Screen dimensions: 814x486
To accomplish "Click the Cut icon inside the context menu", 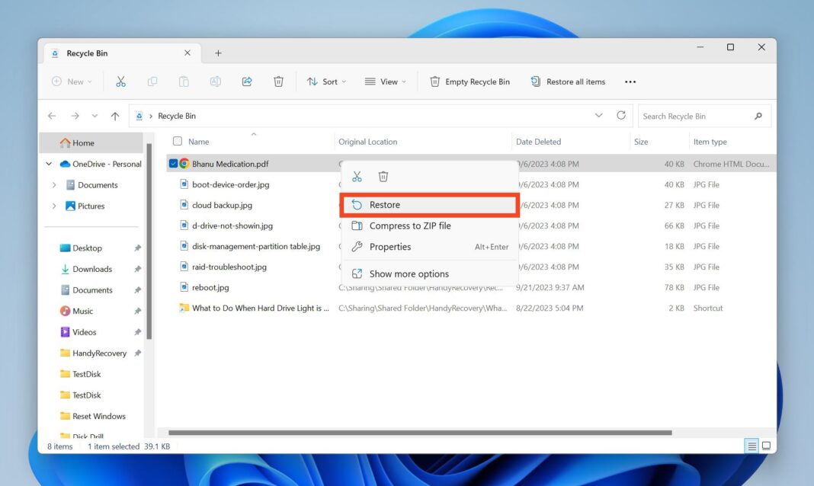I will click(x=356, y=176).
